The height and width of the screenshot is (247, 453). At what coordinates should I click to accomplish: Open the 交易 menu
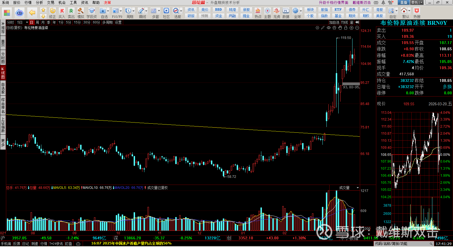51,3
